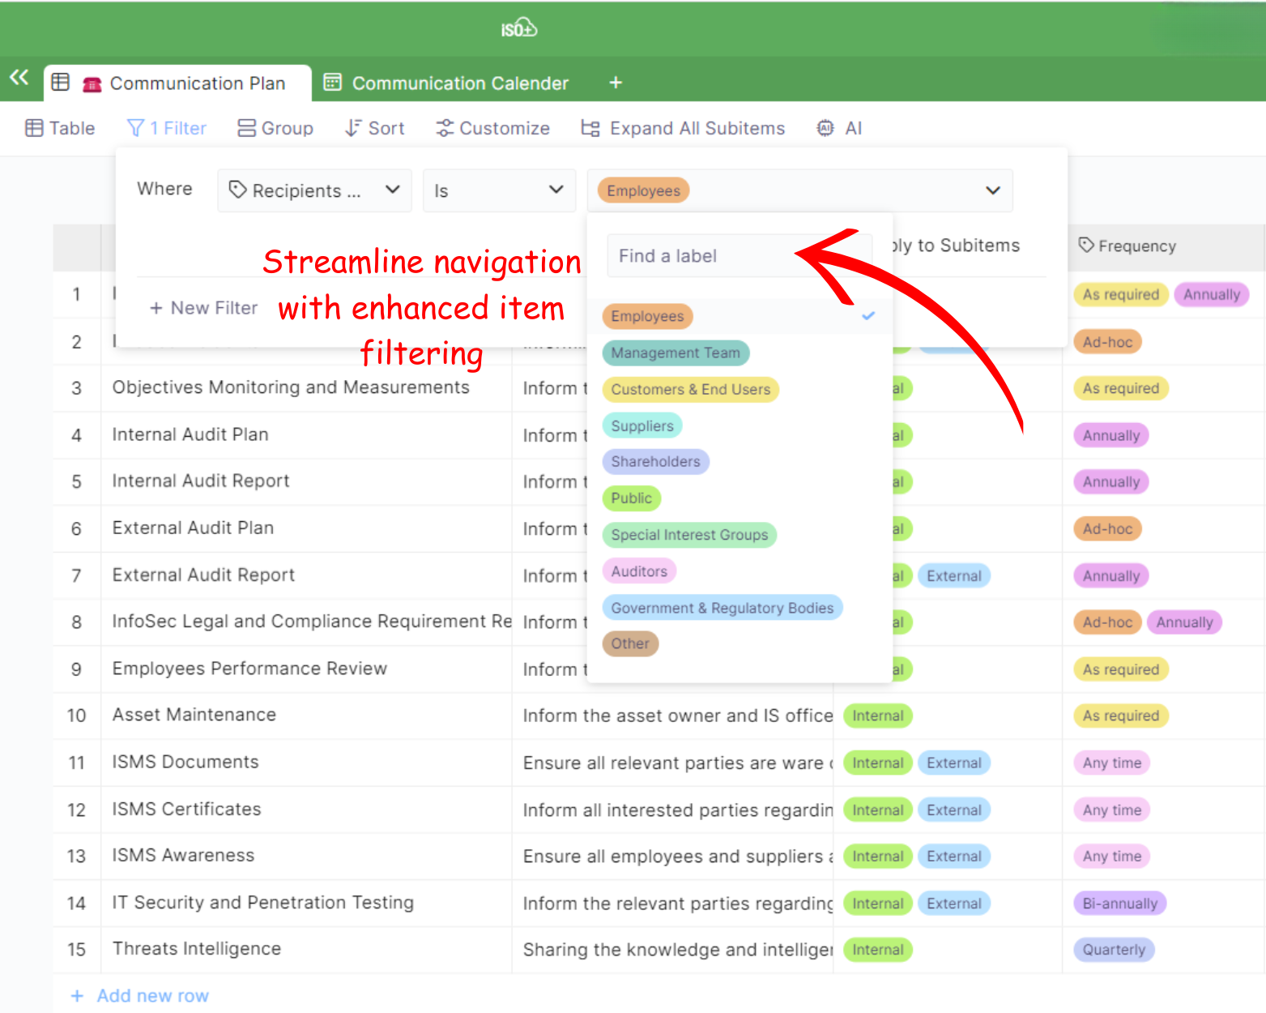
Task: Click Expand All Subitems icon
Action: tap(590, 128)
